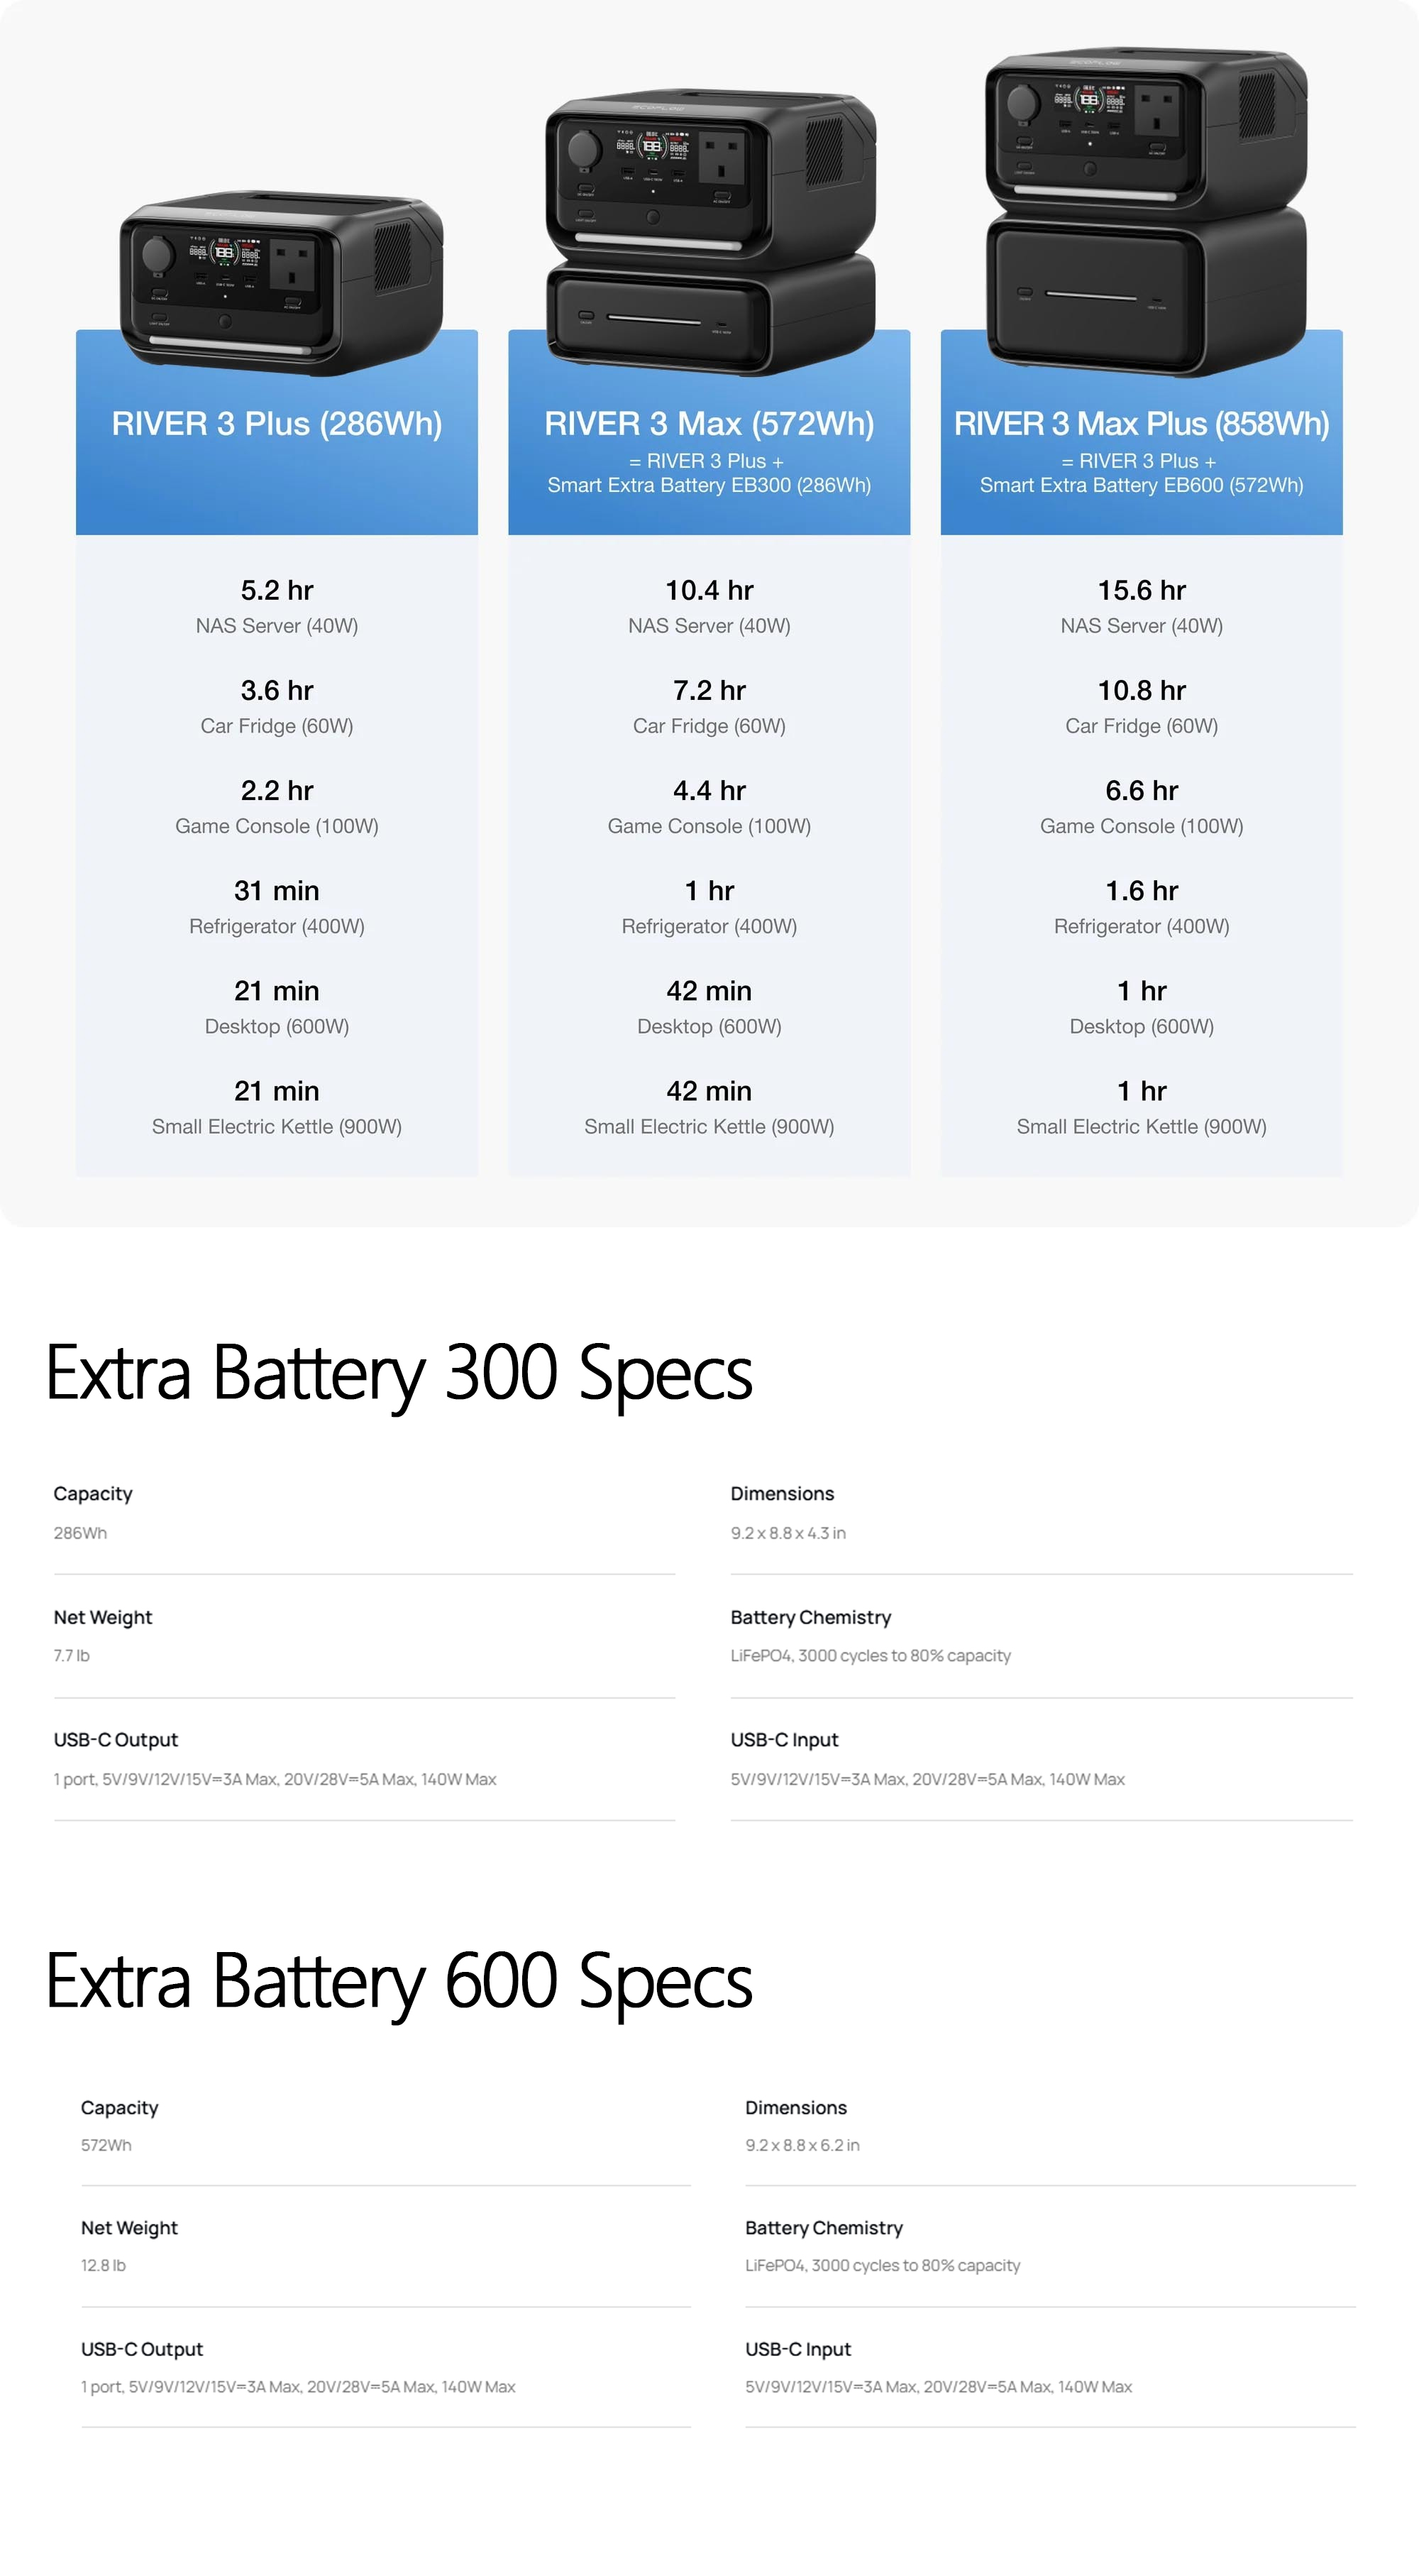Click the round knob on RIVER 3 Plus unit

[x=156, y=253]
